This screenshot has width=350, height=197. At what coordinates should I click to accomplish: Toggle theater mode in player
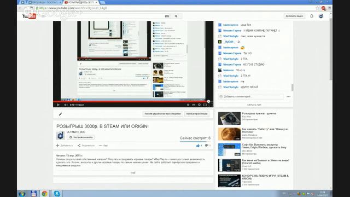click(x=205, y=105)
